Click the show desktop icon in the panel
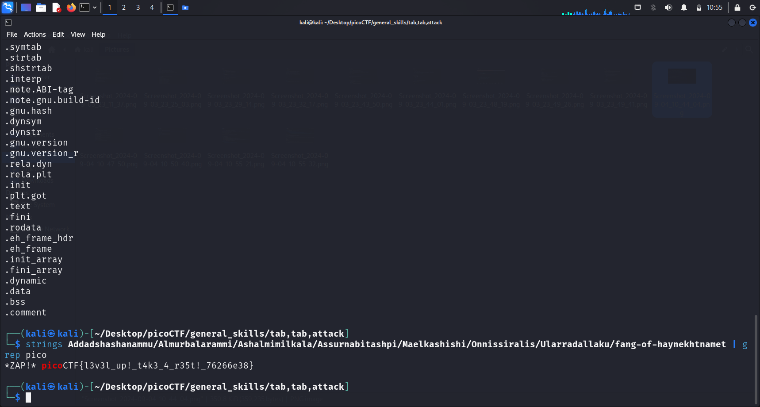Image resolution: width=760 pixels, height=407 pixels. 26,8
